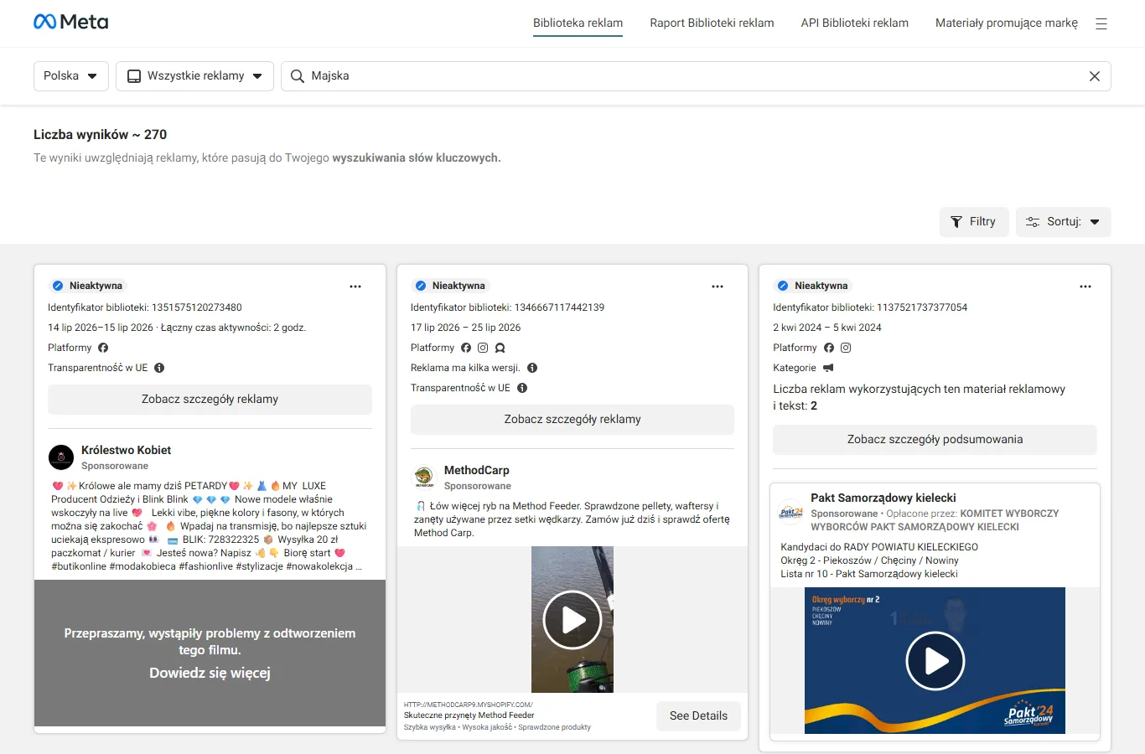Screen dimensions: 1145x754
Task: Click info icon beside Reklama ma kilka wersji
Action: tap(532, 368)
